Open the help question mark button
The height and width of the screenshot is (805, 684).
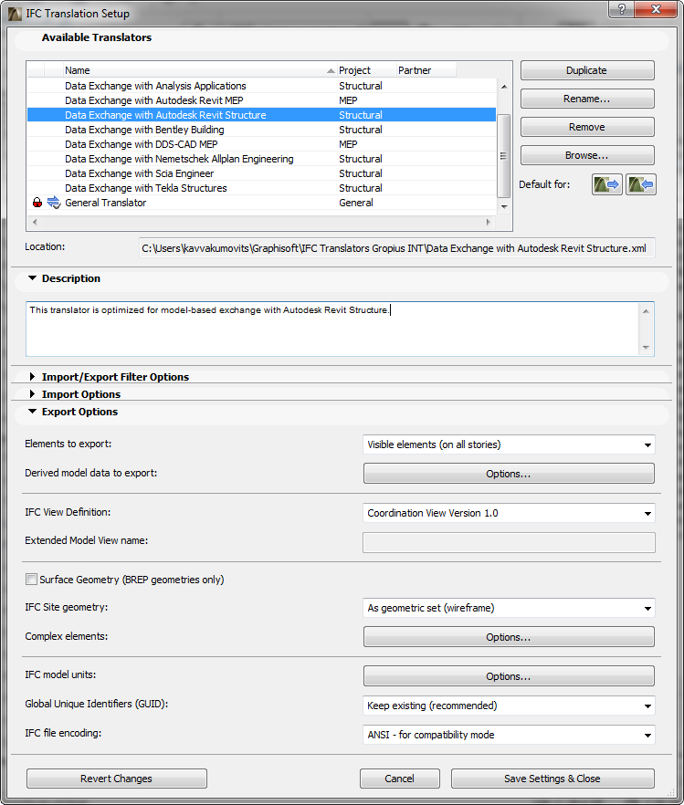[x=621, y=9]
